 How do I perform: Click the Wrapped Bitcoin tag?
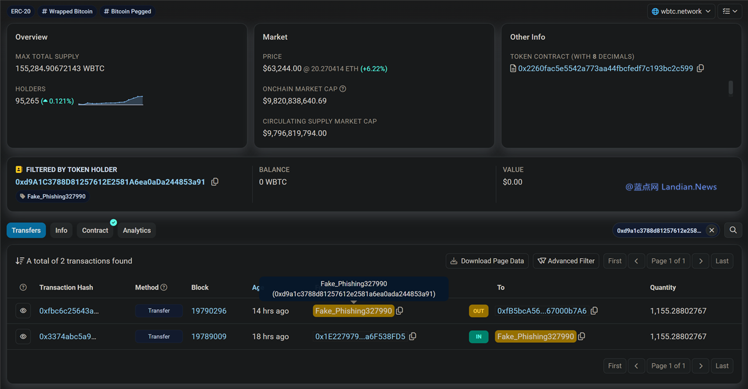67,11
